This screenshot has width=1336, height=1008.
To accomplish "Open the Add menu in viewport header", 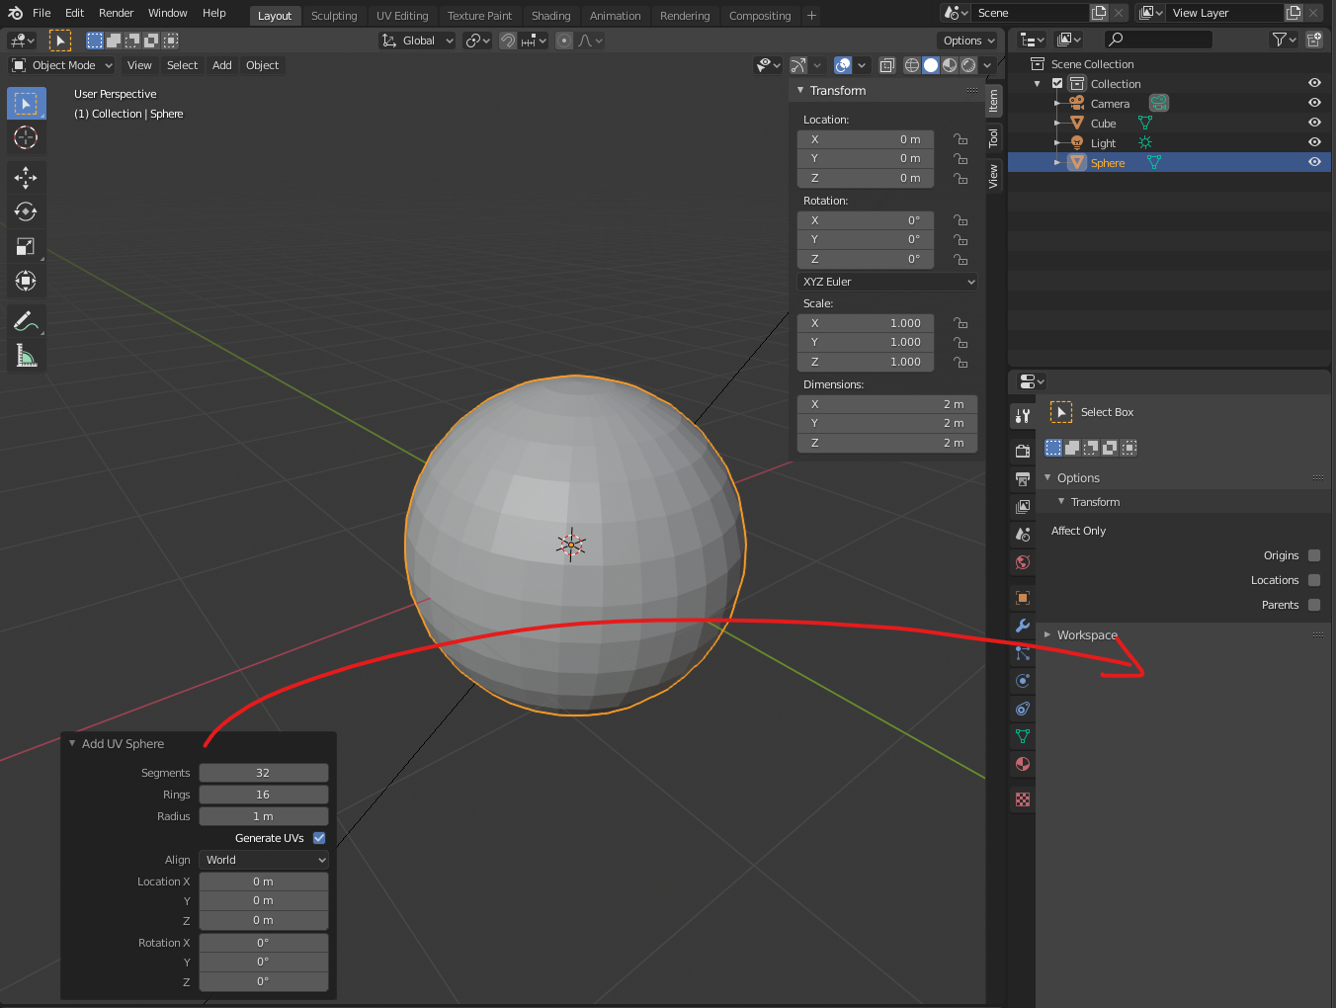I will coord(222,65).
